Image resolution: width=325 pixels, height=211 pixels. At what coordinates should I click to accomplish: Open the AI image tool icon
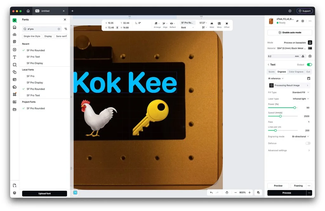click(15, 102)
